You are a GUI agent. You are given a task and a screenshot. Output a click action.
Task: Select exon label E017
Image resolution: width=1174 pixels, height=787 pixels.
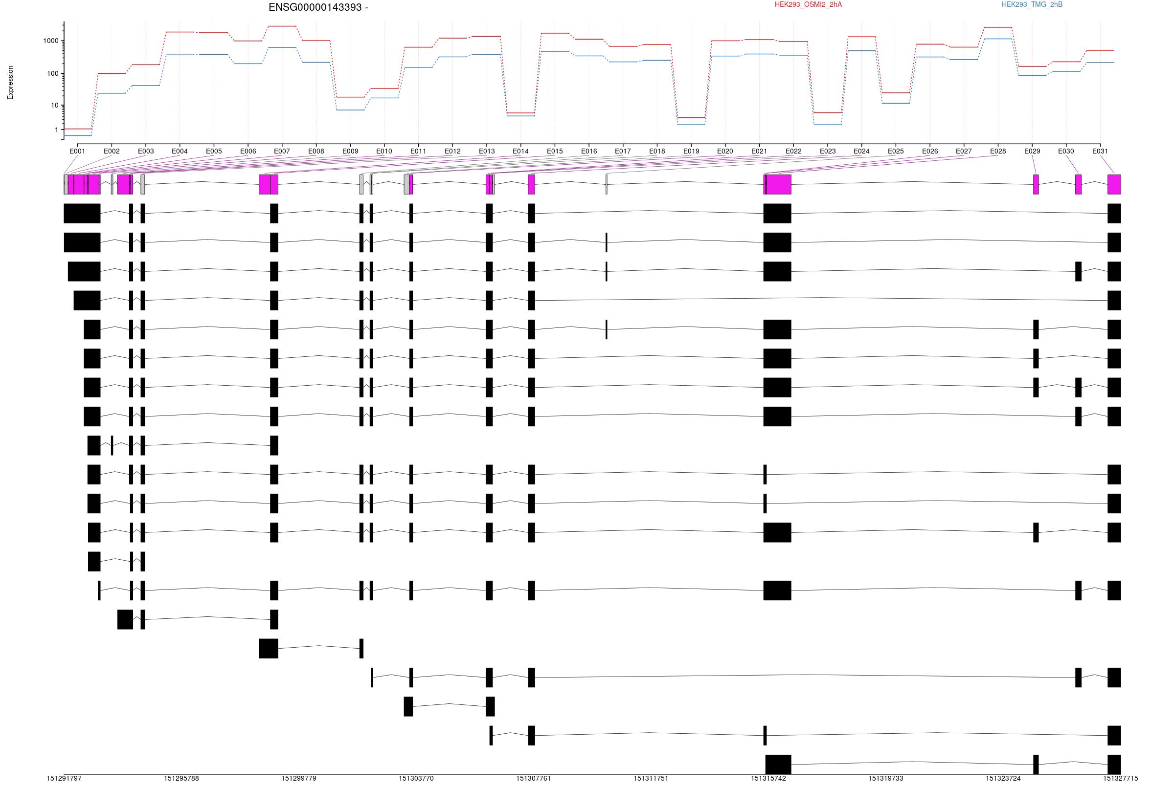click(623, 151)
